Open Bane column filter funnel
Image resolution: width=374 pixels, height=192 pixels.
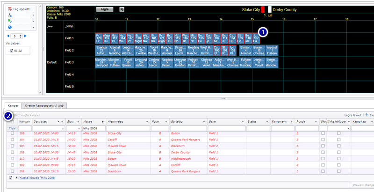coord(243,122)
